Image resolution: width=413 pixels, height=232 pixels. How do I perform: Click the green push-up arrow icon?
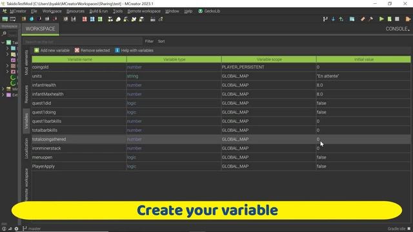(341, 19)
